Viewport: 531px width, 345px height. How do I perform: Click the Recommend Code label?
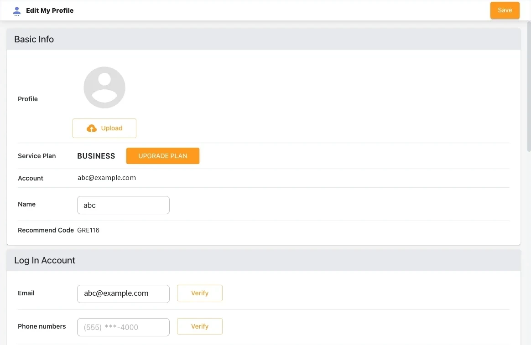(46, 230)
